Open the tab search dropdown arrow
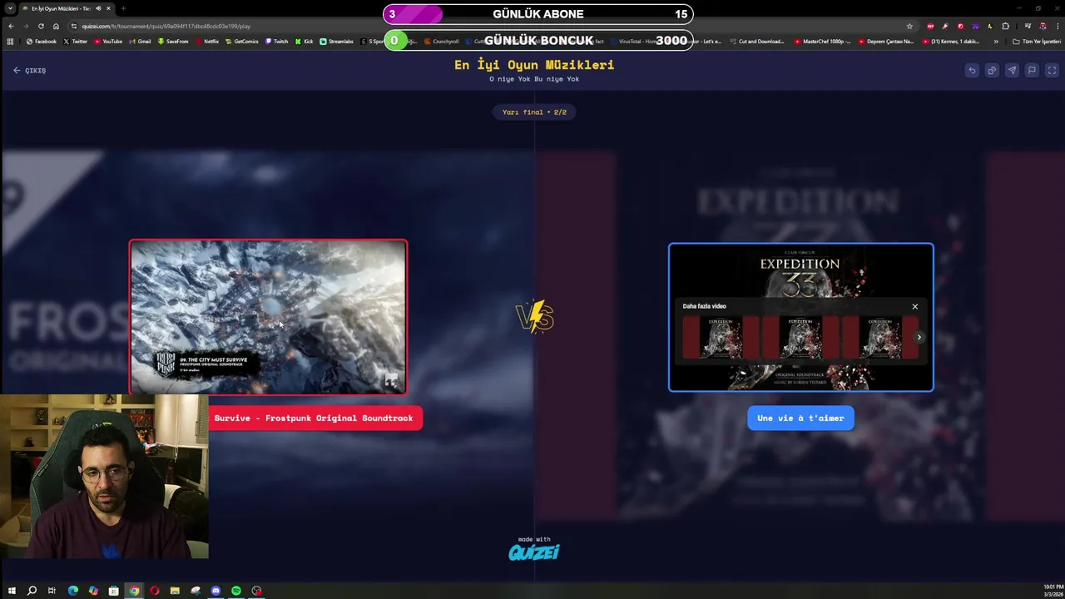 coord(10,8)
